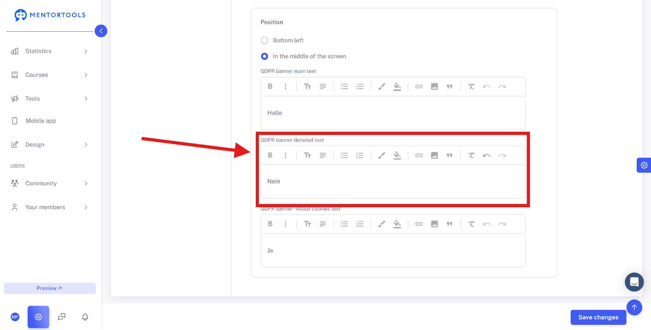Screen dimensions: 651x330
Task: Open chat messages icon in bottom bar
Action: pos(62,317)
